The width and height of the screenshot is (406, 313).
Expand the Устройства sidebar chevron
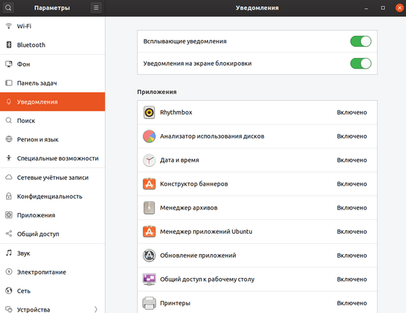click(x=96, y=309)
